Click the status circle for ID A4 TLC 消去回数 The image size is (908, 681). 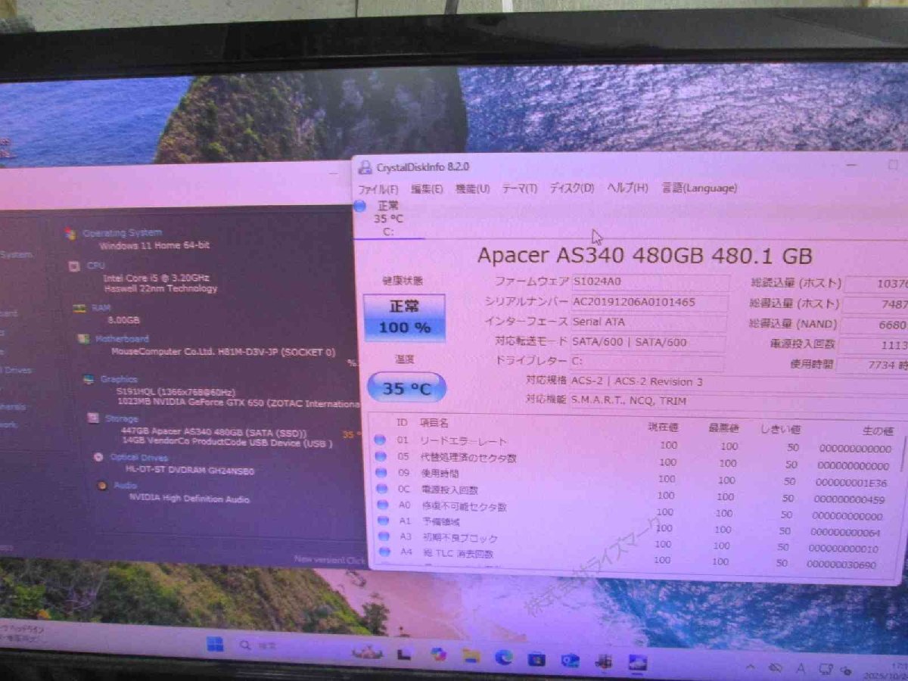click(386, 552)
